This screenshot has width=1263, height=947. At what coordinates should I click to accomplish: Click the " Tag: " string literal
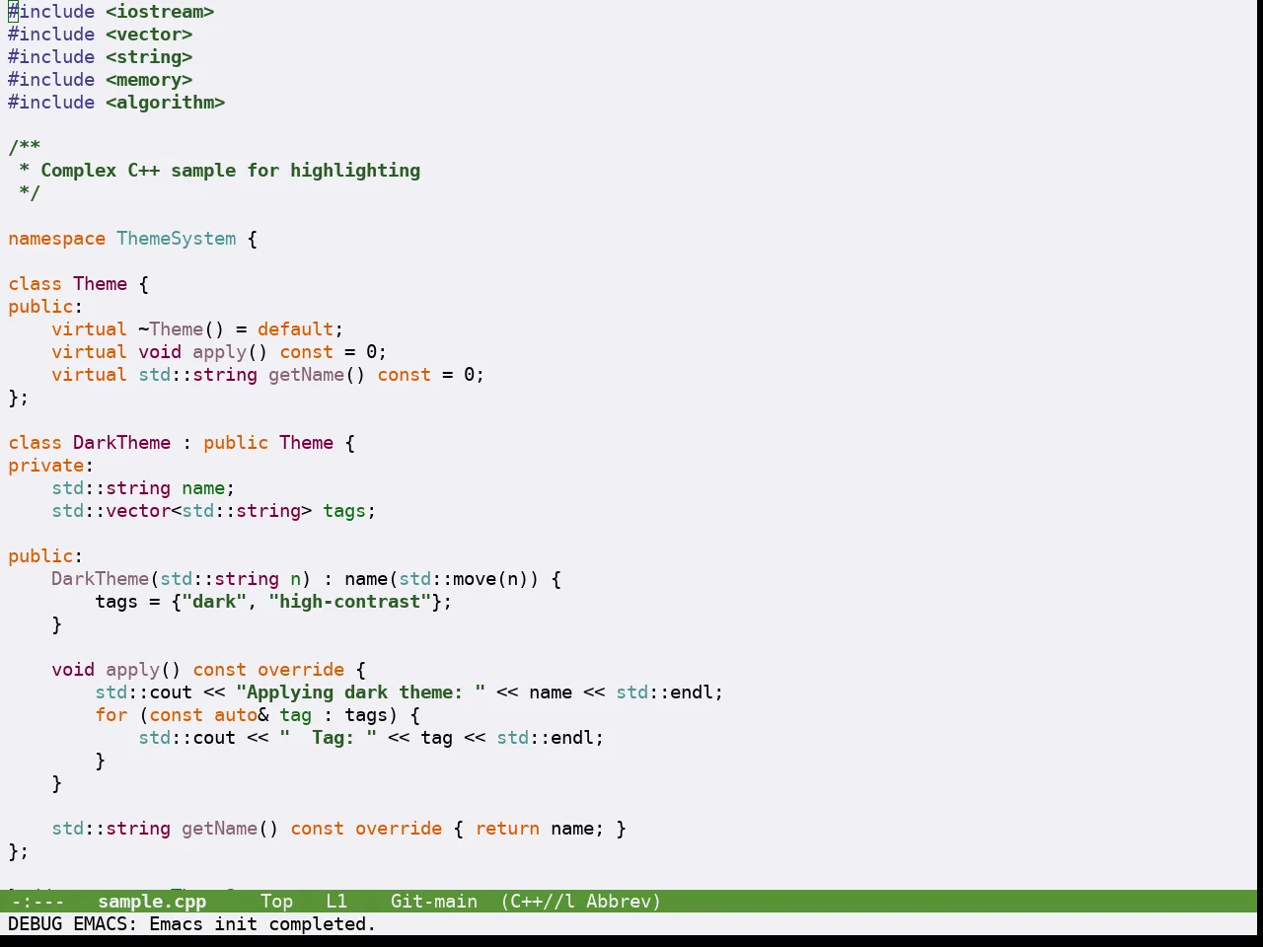click(328, 738)
